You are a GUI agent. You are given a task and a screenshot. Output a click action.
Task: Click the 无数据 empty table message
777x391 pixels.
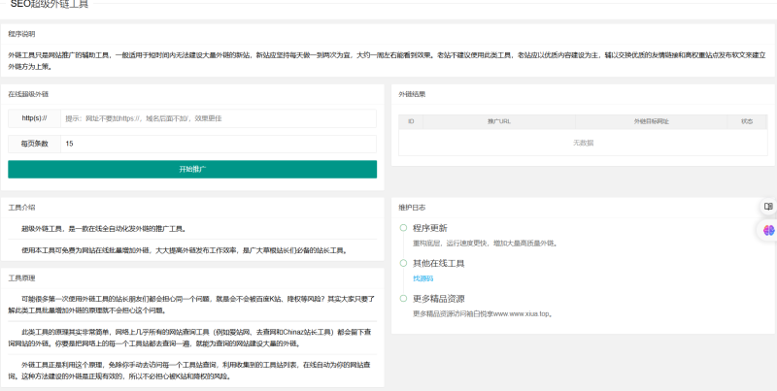pyautogui.click(x=584, y=143)
